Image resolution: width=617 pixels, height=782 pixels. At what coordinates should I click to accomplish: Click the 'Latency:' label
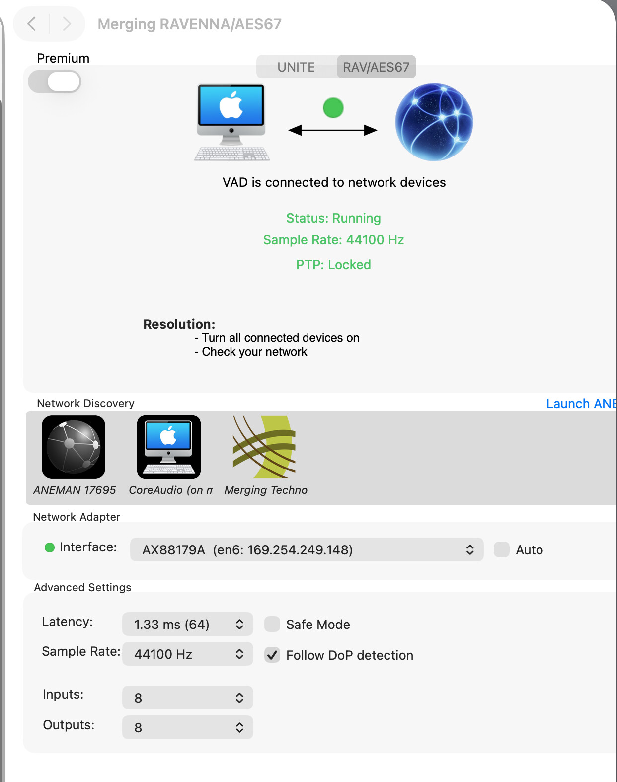[67, 622]
